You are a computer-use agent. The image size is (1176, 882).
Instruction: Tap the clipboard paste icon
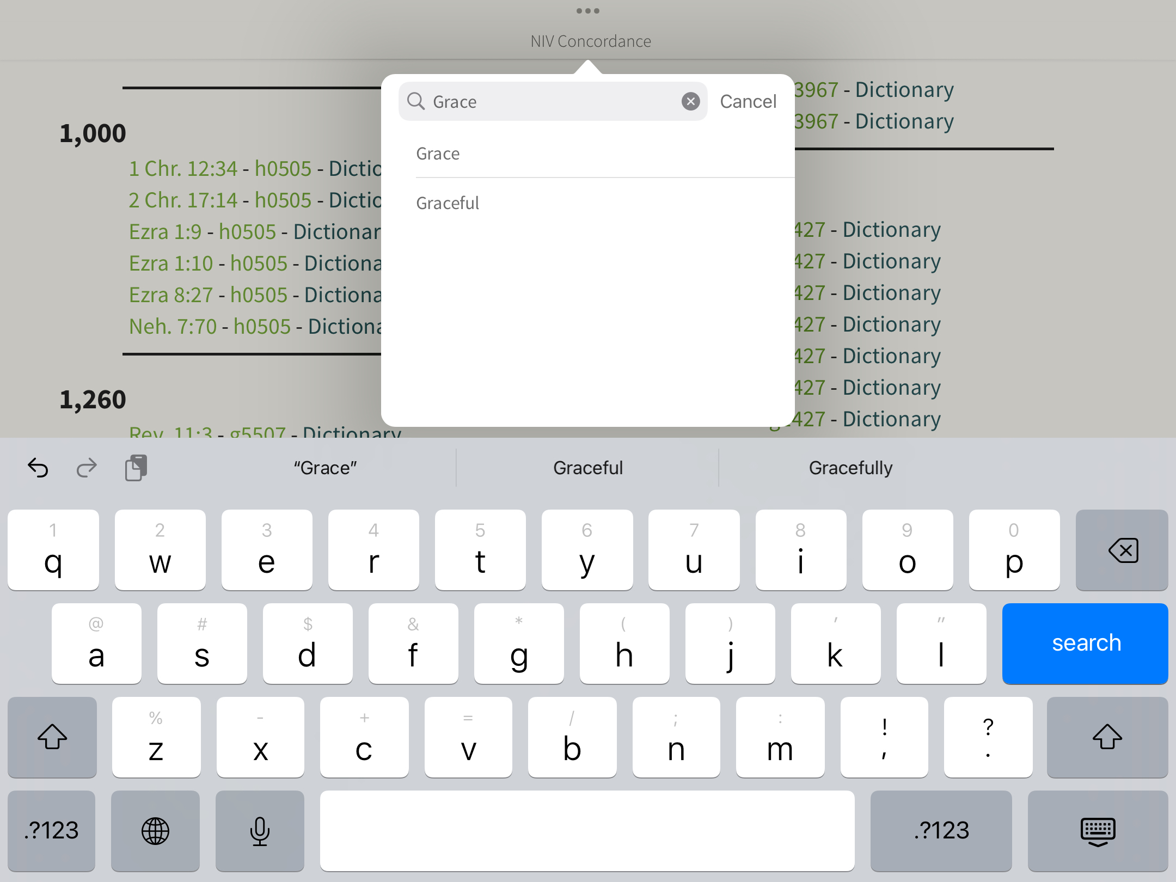coord(136,468)
